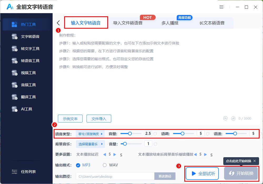The image size is (263, 184).
Task: Select WAV output format
Action: click(x=105, y=165)
